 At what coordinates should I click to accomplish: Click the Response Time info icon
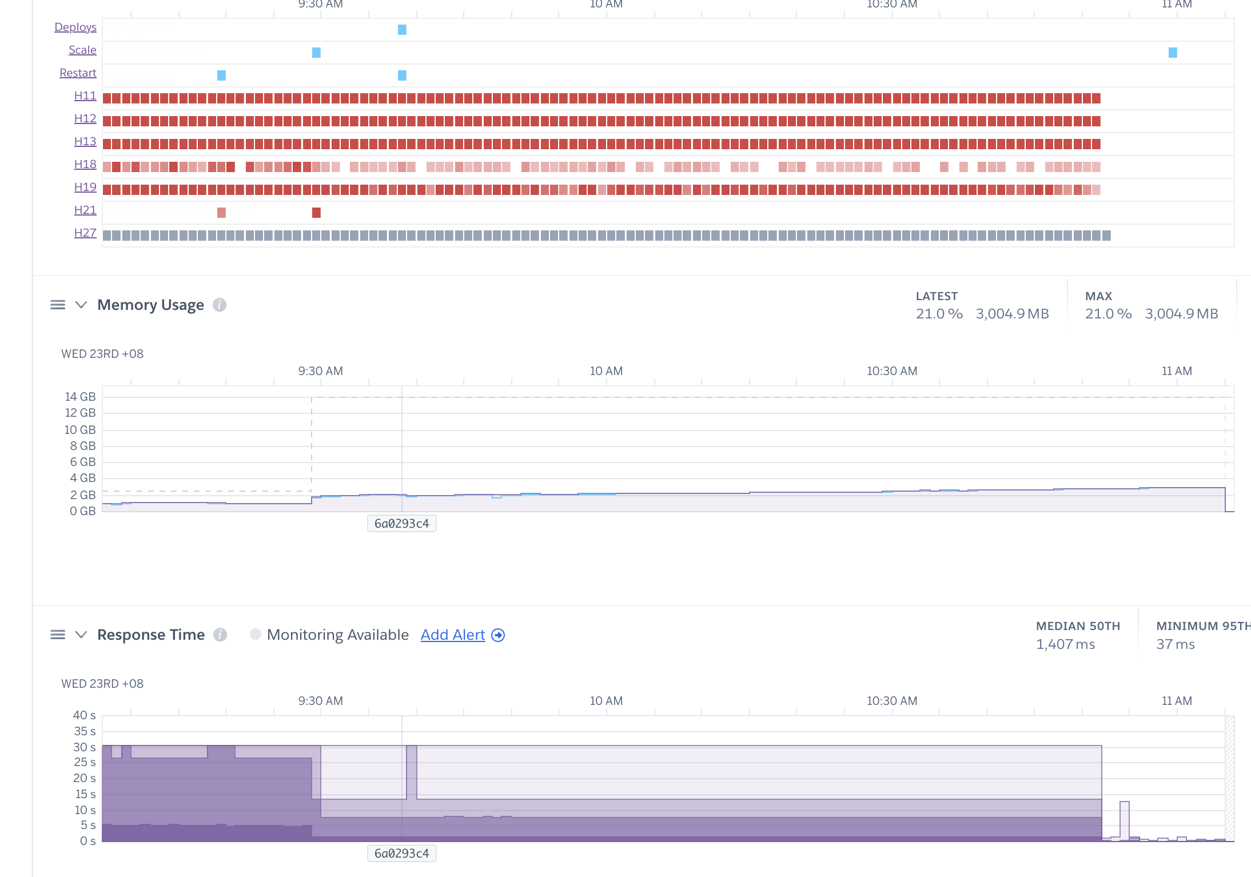tap(220, 635)
